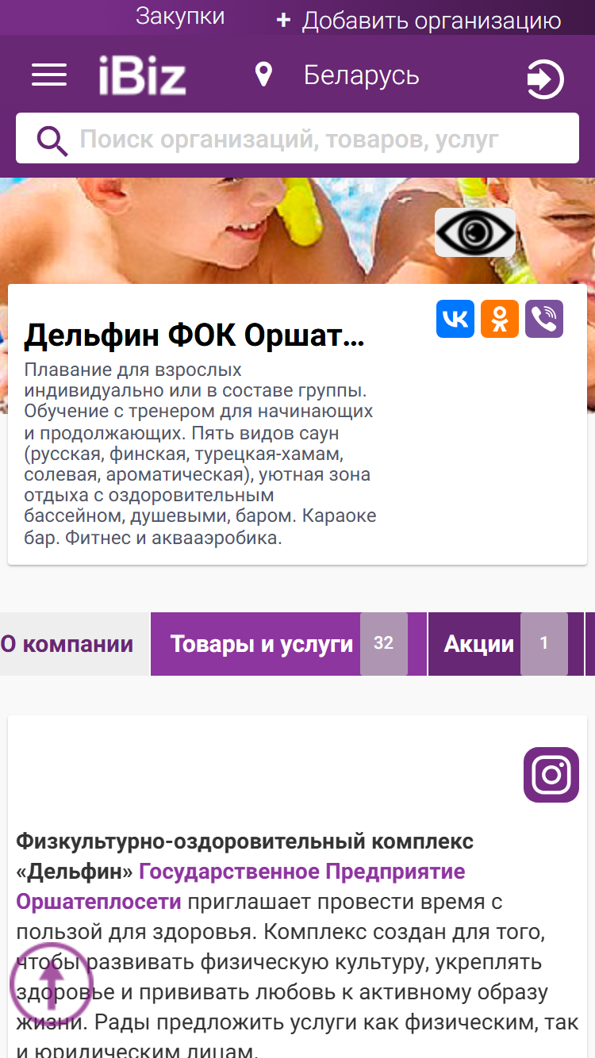Image resolution: width=595 pixels, height=1058 pixels.
Task: Open the company Instagram page
Action: point(551,775)
